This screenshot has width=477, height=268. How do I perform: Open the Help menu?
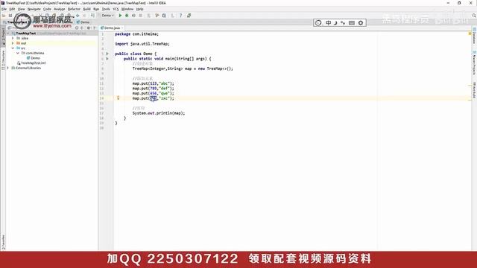point(139,9)
